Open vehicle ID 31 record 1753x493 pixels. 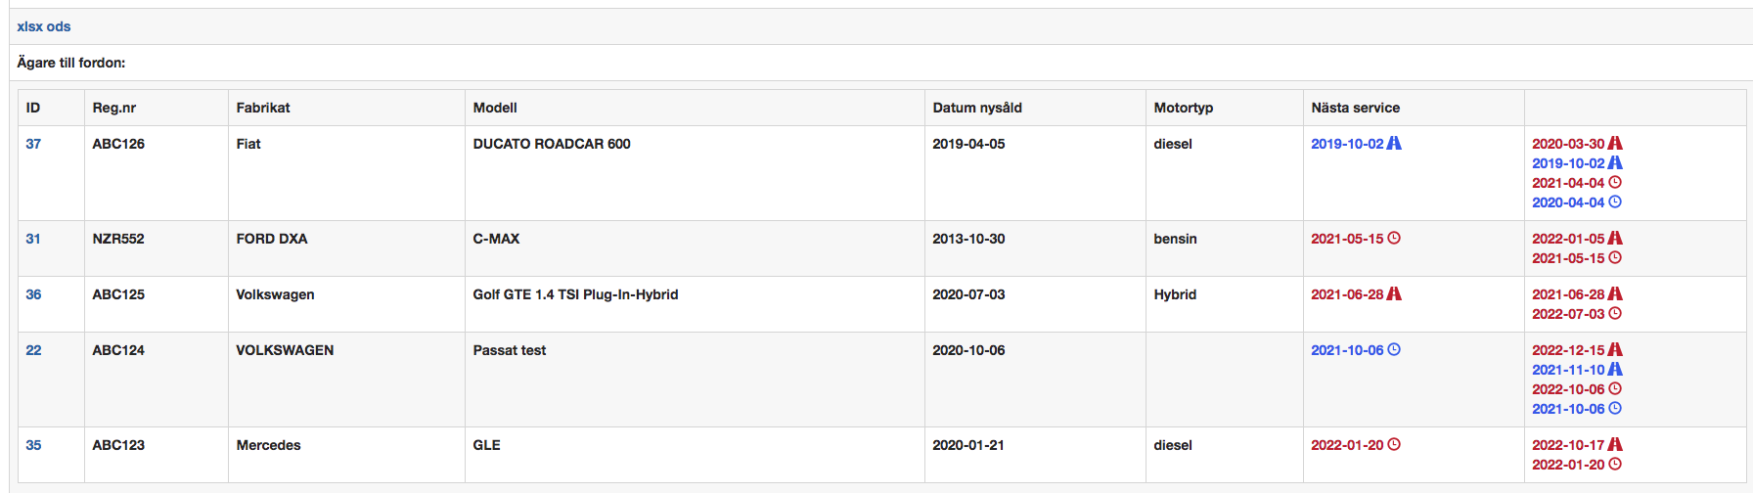(x=33, y=239)
